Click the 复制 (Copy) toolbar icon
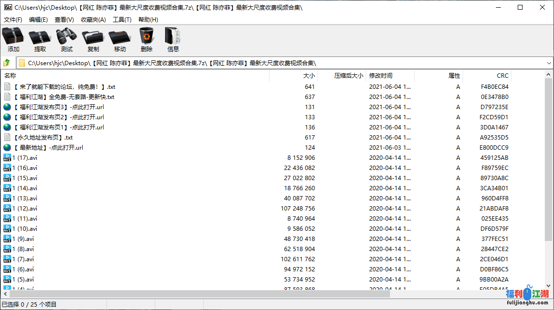Screen dimensions: 554x310 pyautogui.click(x=92, y=39)
